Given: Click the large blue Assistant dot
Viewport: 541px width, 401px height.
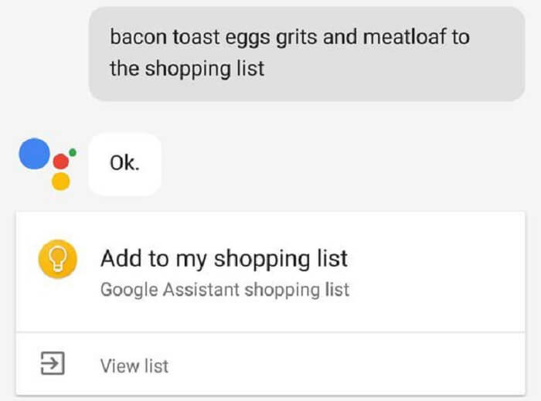Looking at the screenshot, I should [35, 154].
